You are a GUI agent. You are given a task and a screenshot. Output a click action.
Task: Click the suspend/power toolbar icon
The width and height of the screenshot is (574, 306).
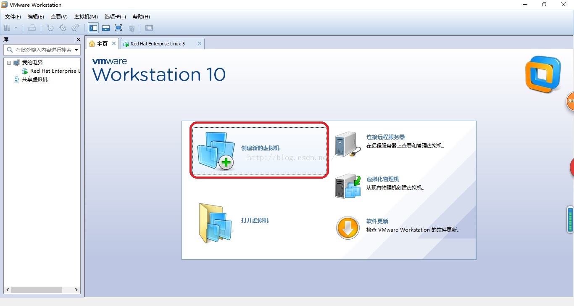7,28
